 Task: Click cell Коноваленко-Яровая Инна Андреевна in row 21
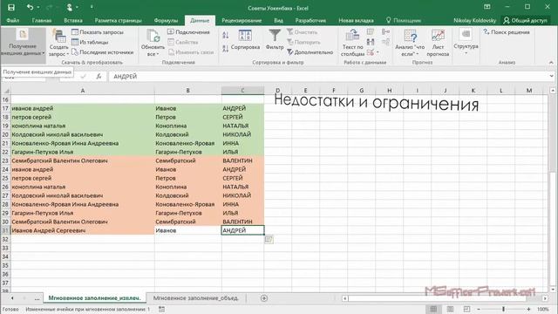(x=83, y=143)
